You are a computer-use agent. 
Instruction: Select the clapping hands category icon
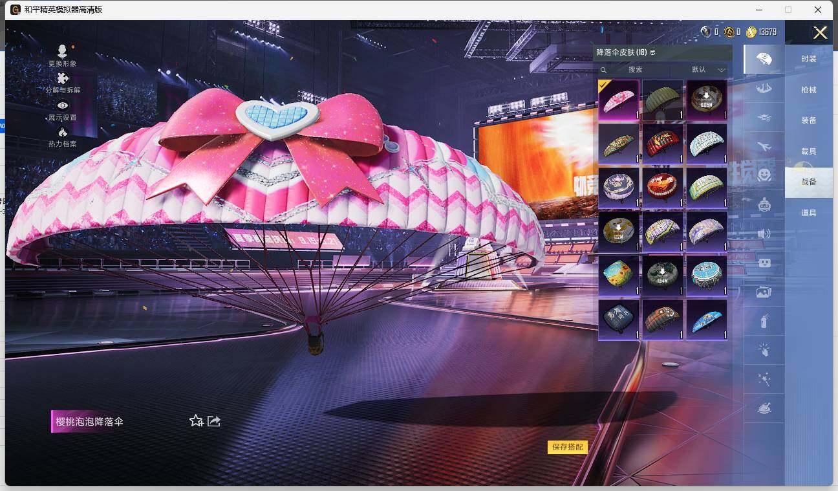coord(764,351)
